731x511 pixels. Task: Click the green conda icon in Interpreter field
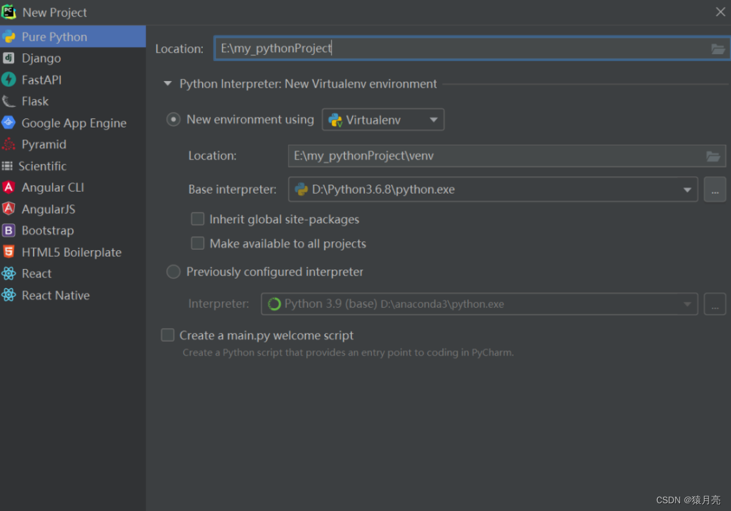pyautogui.click(x=274, y=304)
